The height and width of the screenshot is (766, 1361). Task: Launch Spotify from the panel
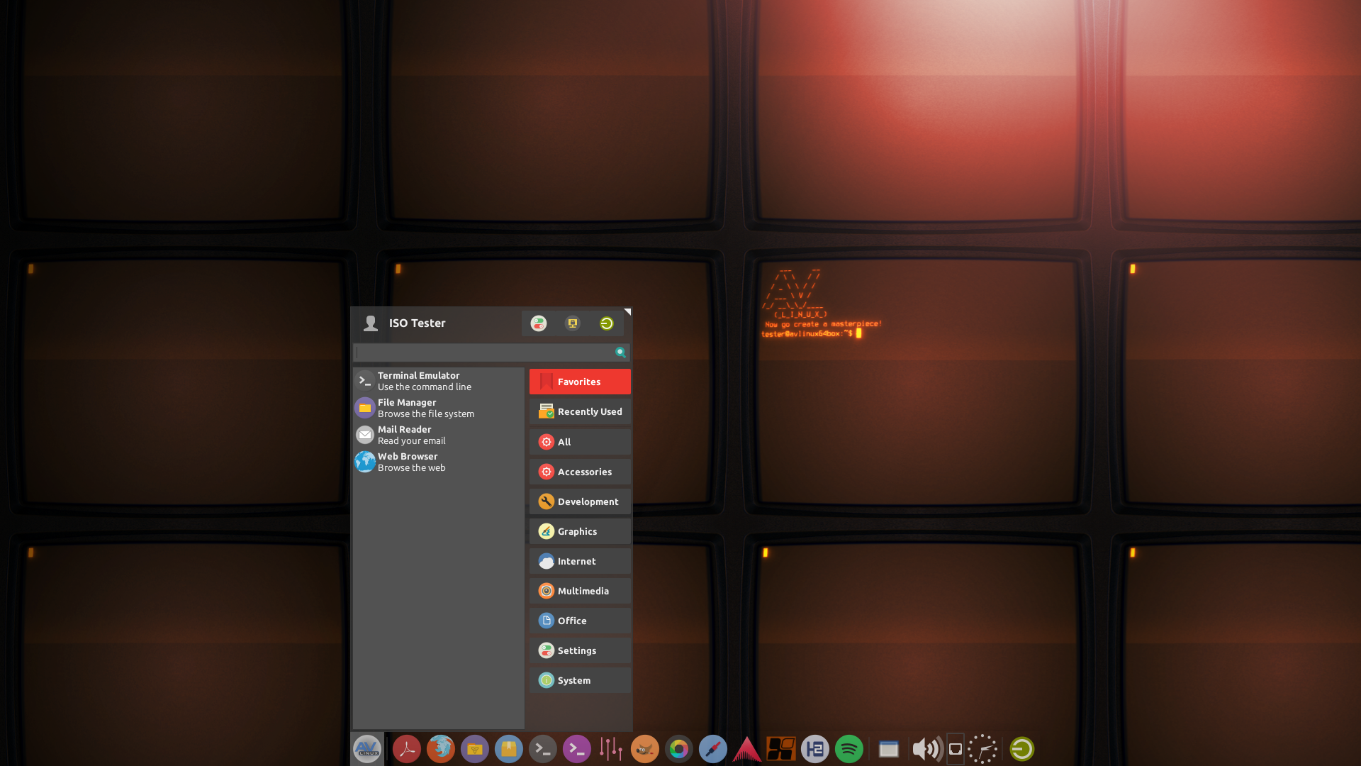click(849, 749)
